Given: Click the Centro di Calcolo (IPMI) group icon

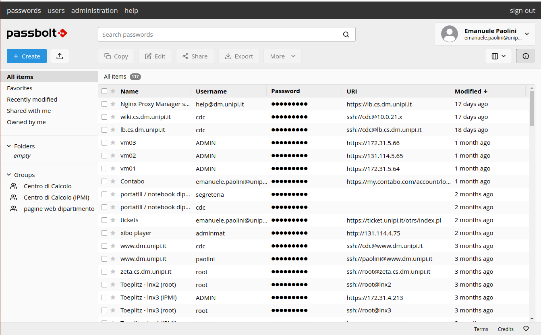Looking at the screenshot, I should point(14,198).
